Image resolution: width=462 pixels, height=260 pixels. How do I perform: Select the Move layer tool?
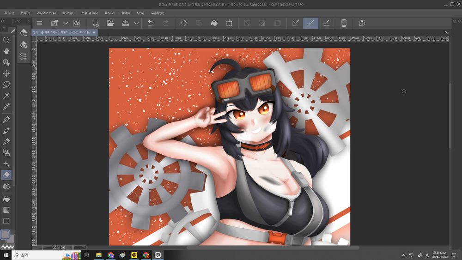click(x=6, y=73)
